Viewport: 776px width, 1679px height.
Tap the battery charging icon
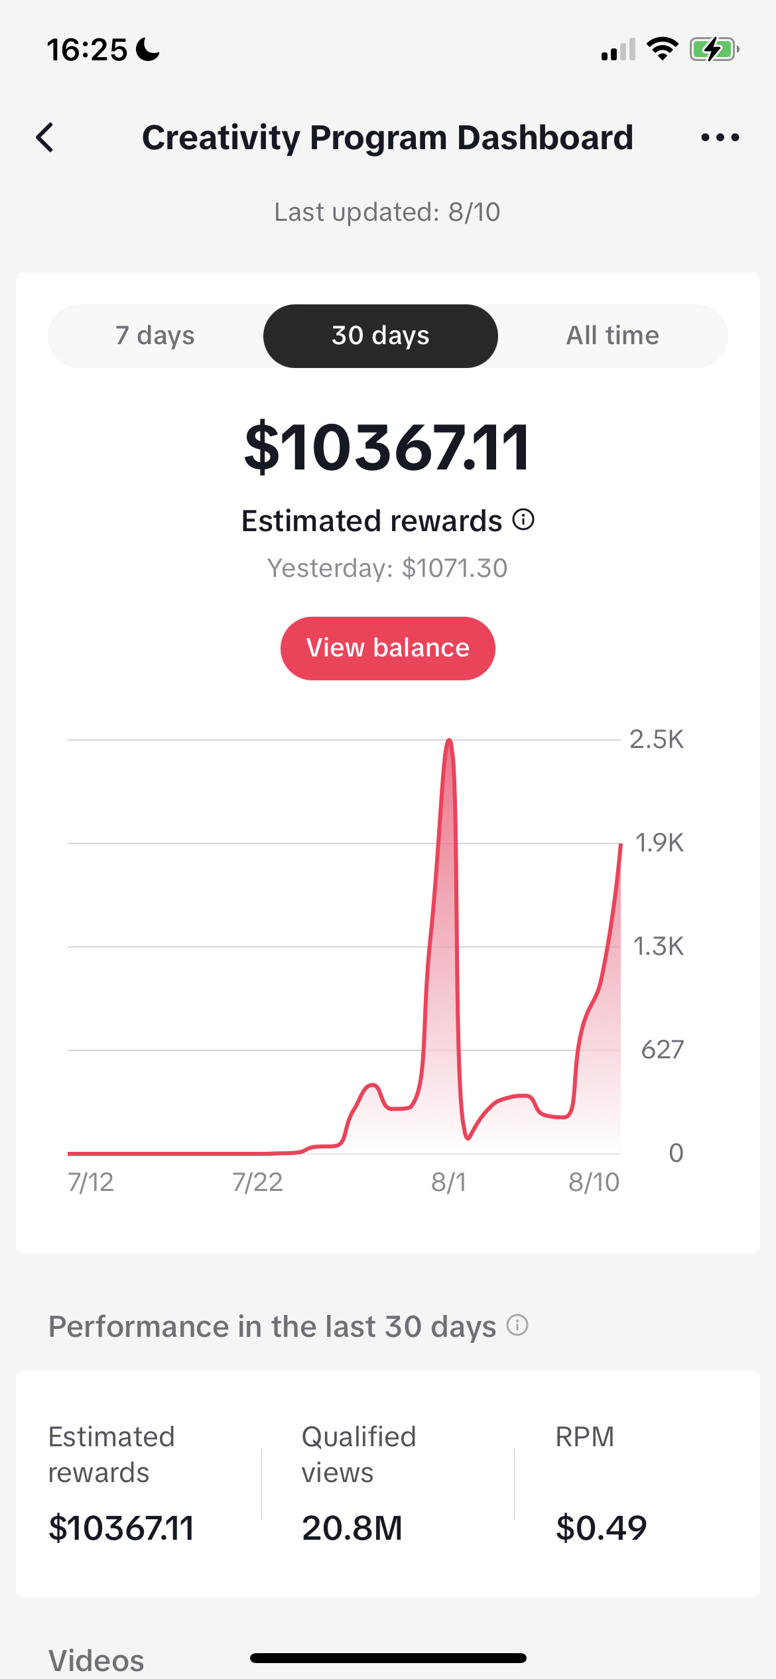pos(714,49)
